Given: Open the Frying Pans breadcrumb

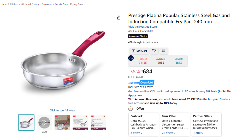Looking at the screenshot, I should tap(76, 4).
